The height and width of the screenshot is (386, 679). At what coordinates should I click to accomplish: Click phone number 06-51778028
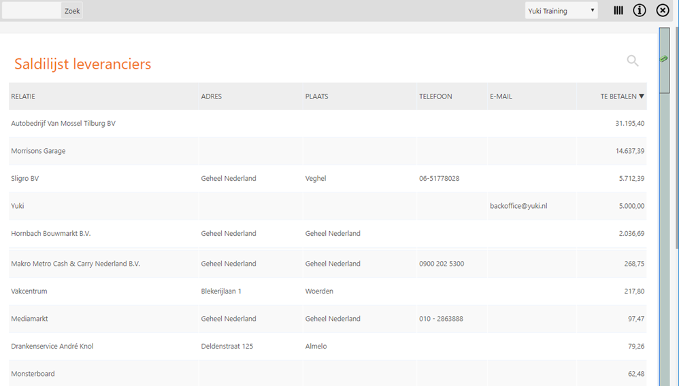tap(439, 178)
